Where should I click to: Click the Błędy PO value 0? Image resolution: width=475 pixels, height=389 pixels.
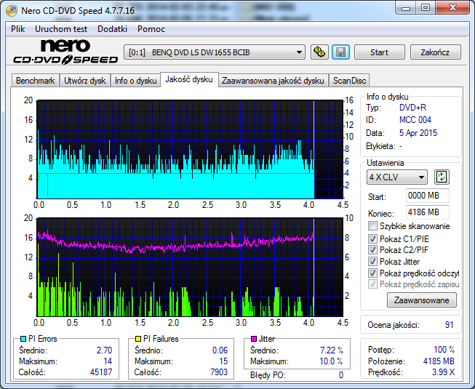point(341,375)
